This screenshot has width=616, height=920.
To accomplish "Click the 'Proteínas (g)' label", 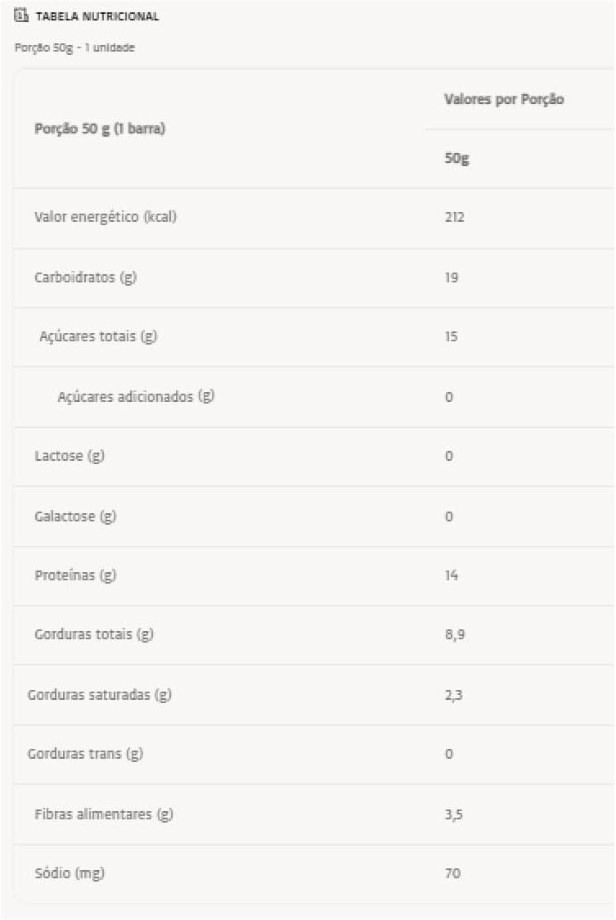I will click(x=75, y=575).
